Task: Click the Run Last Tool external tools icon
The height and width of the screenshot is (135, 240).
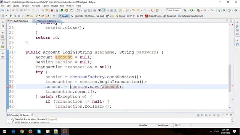Action: [x=198, y=10]
